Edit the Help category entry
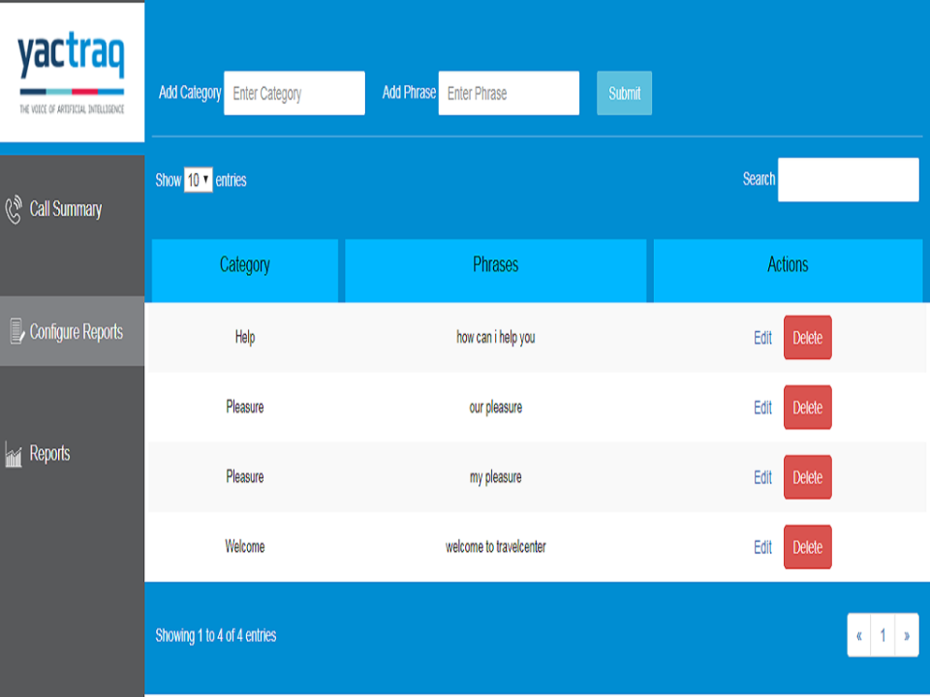 [x=761, y=338]
